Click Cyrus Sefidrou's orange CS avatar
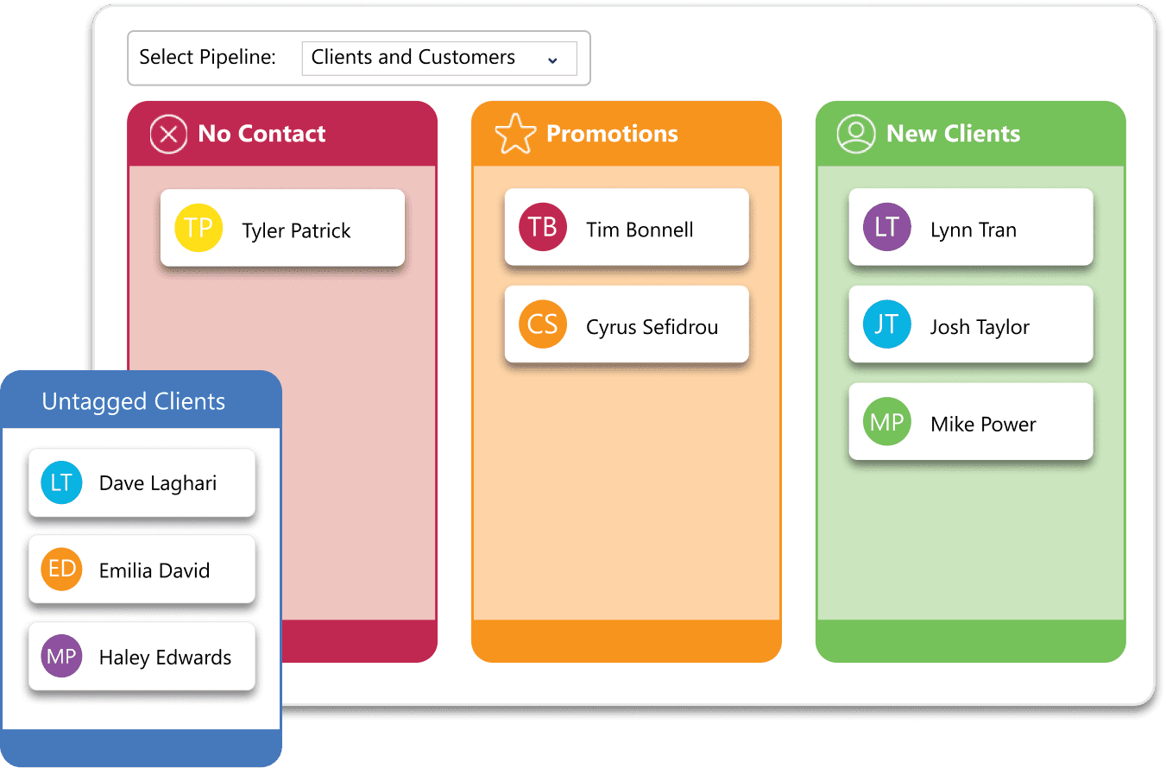This screenshot has height=768, width=1166. [543, 324]
